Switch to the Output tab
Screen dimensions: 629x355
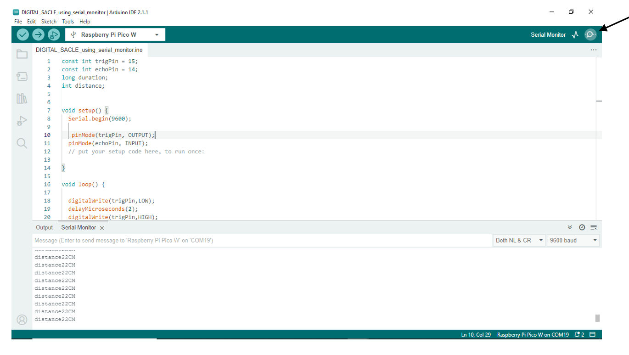coord(45,227)
